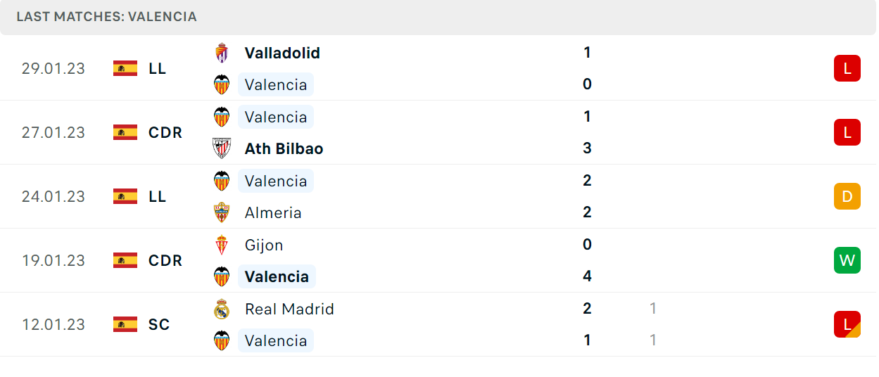The width and height of the screenshot is (879, 377).
Task: Click the highlighted Valencia name under Gijon
Action: point(277,276)
